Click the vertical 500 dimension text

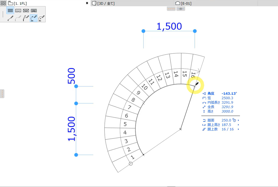tap(72, 76)
